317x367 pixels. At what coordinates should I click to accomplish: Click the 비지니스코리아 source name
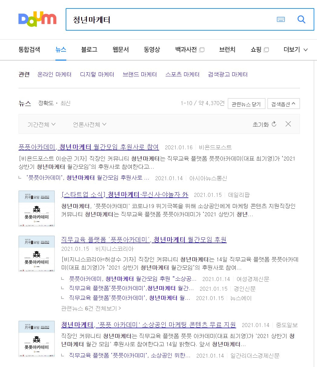coord(114,249)
